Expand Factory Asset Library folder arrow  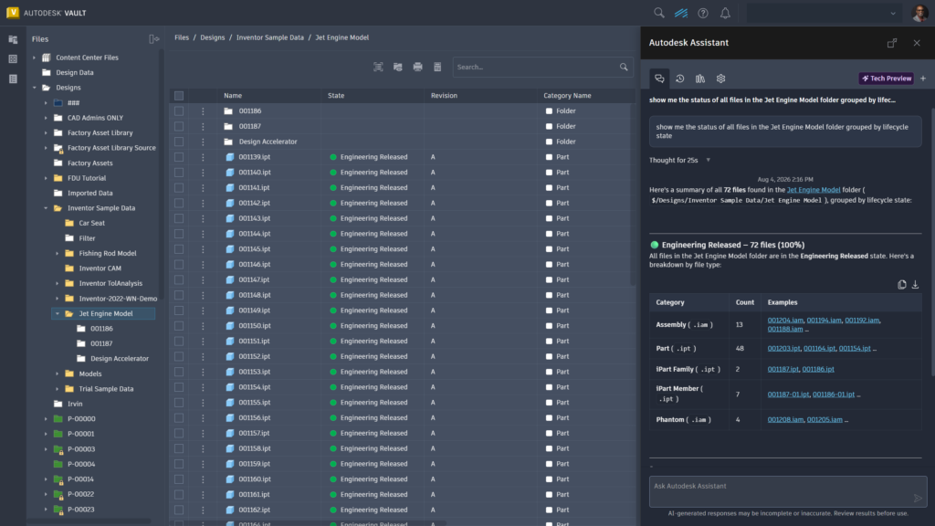[x=46, y=133]
